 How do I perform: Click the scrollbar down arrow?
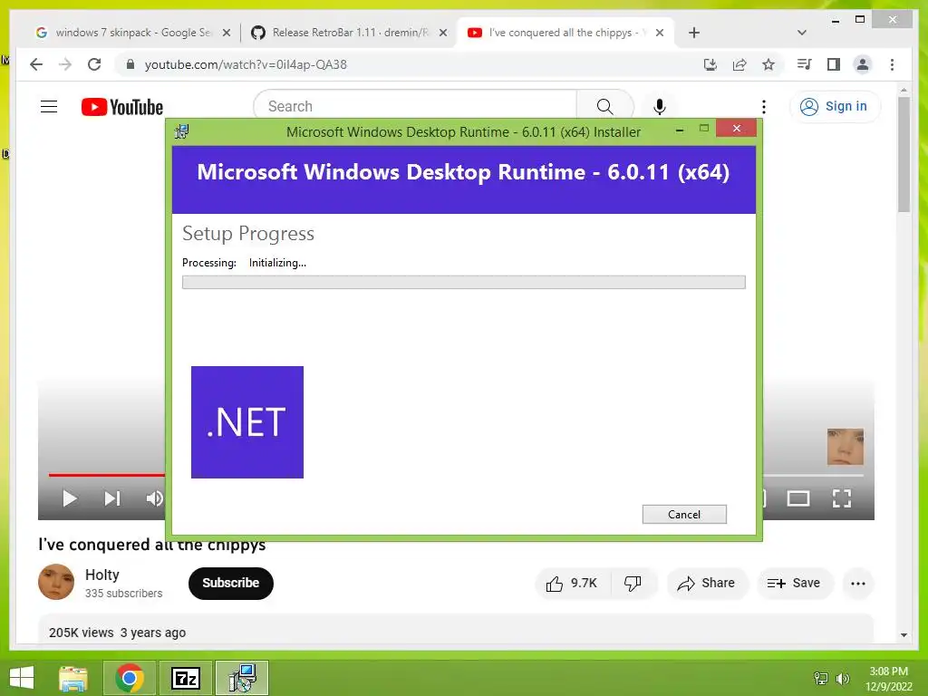[904, 635]
